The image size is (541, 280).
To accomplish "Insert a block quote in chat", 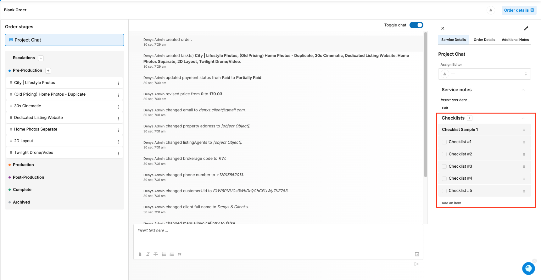I will [x=180, y=254].
